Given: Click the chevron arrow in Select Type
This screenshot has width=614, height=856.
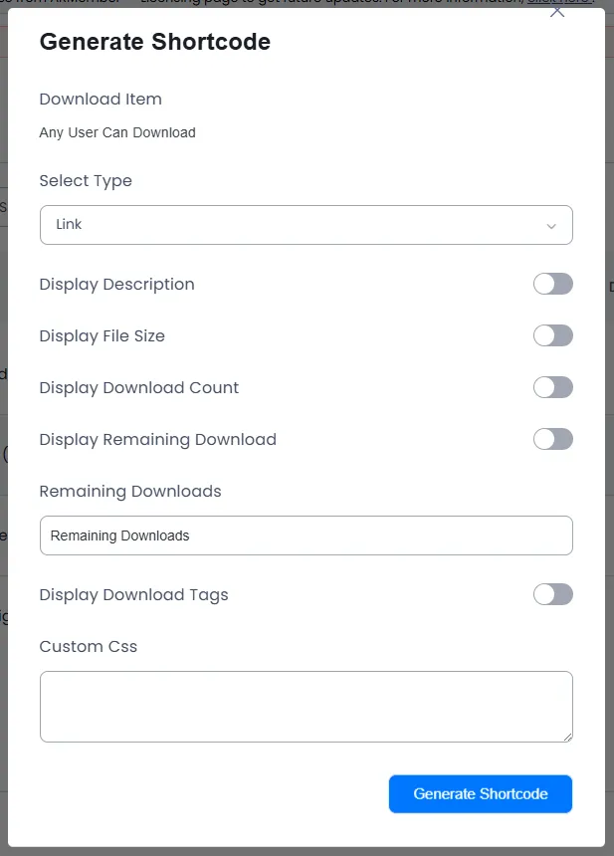Looking at the screenshot, I should [551, 226].
